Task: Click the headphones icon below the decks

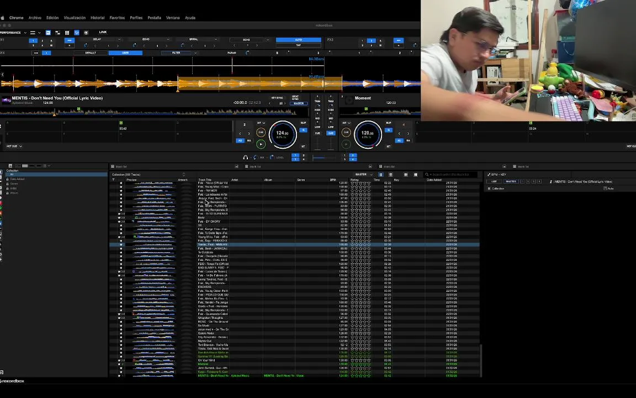Action: (x=245, y=157)
